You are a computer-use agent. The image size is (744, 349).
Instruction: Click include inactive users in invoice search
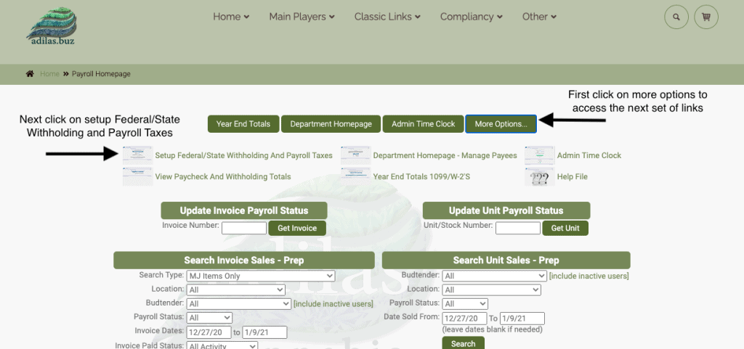tap(333, 304)
